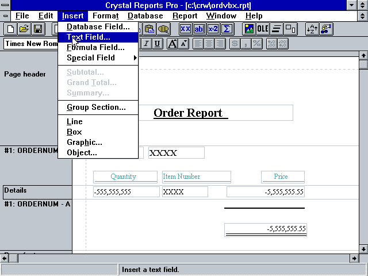Toggle underline formatting
Viewport: 368px width, 276px height.
(158, 44)
